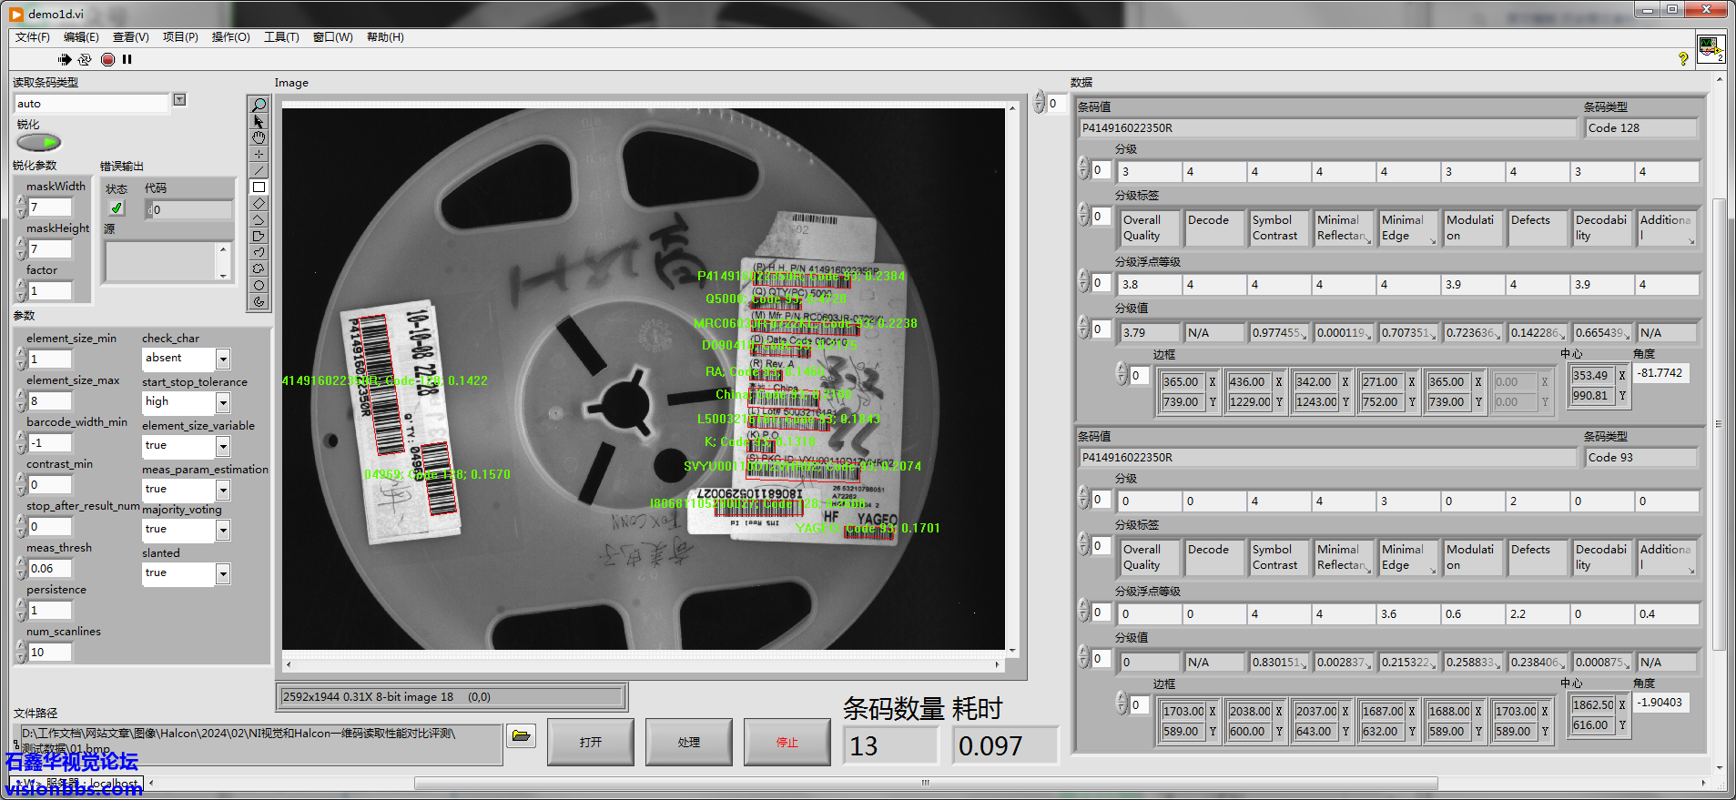Pick the Line drawing tool
This screenshot has height=800, width=1736.
259,170
